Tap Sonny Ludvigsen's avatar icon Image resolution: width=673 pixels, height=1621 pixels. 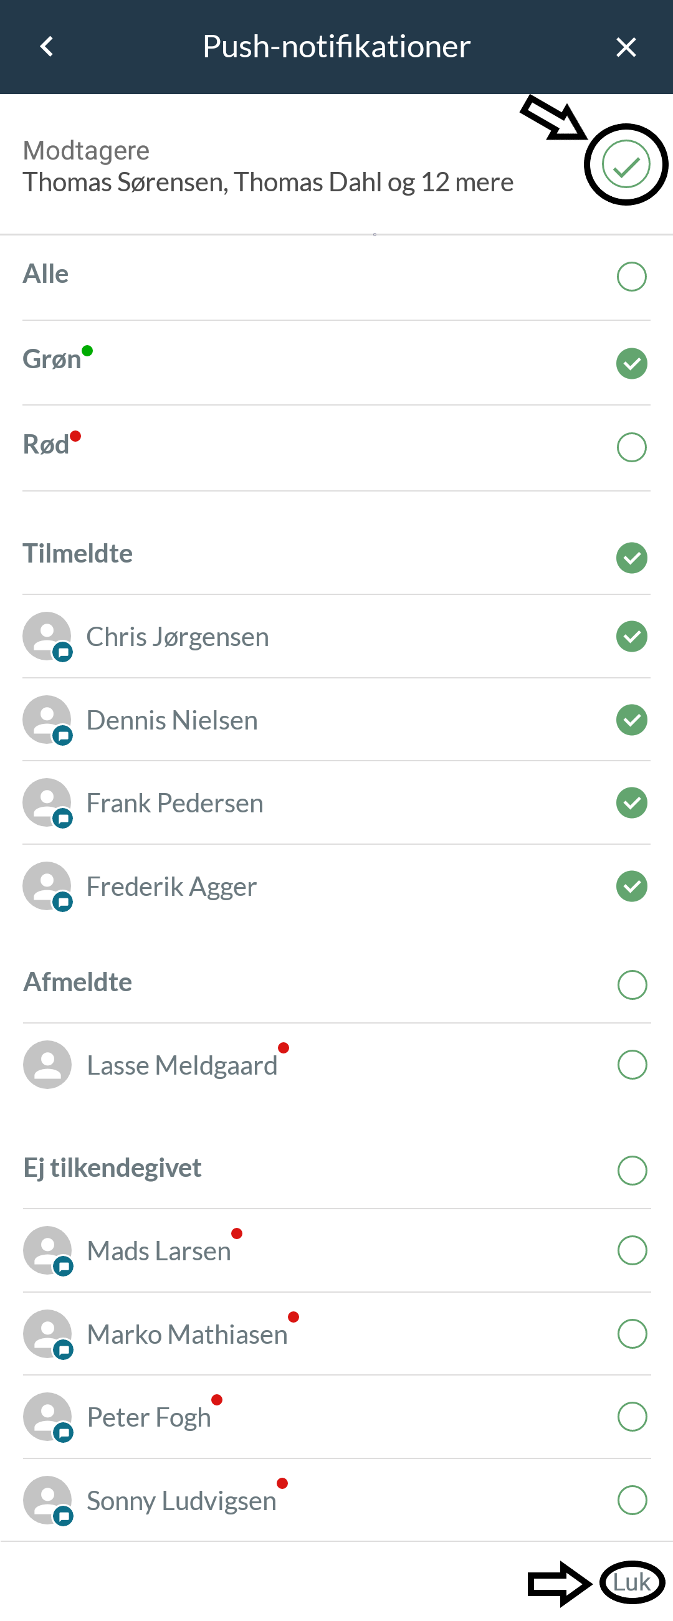[47, 1500]
